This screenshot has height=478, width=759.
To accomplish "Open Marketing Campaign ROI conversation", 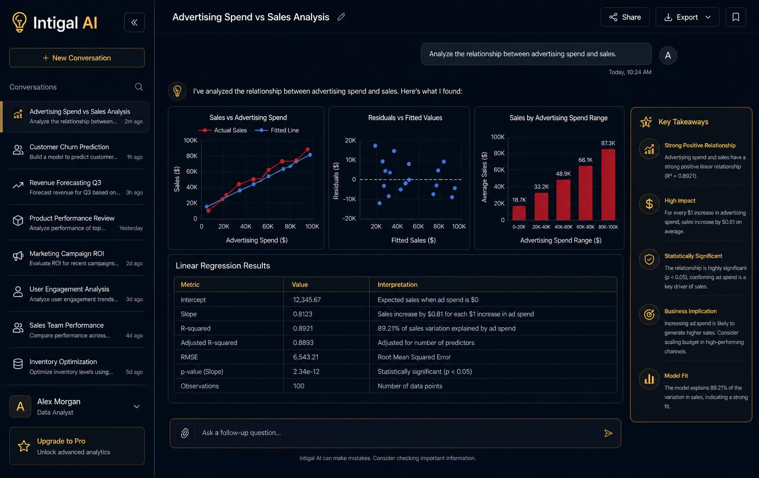I will tap(76, 258).
